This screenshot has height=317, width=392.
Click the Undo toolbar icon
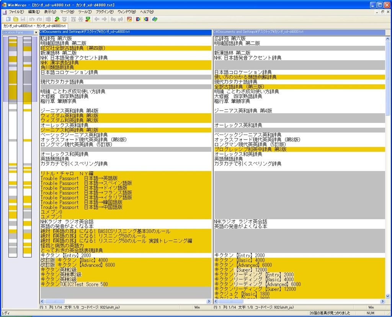[x=32, y=19]
